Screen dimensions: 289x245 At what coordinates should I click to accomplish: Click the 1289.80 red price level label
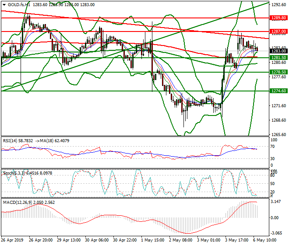click(278, 18)
